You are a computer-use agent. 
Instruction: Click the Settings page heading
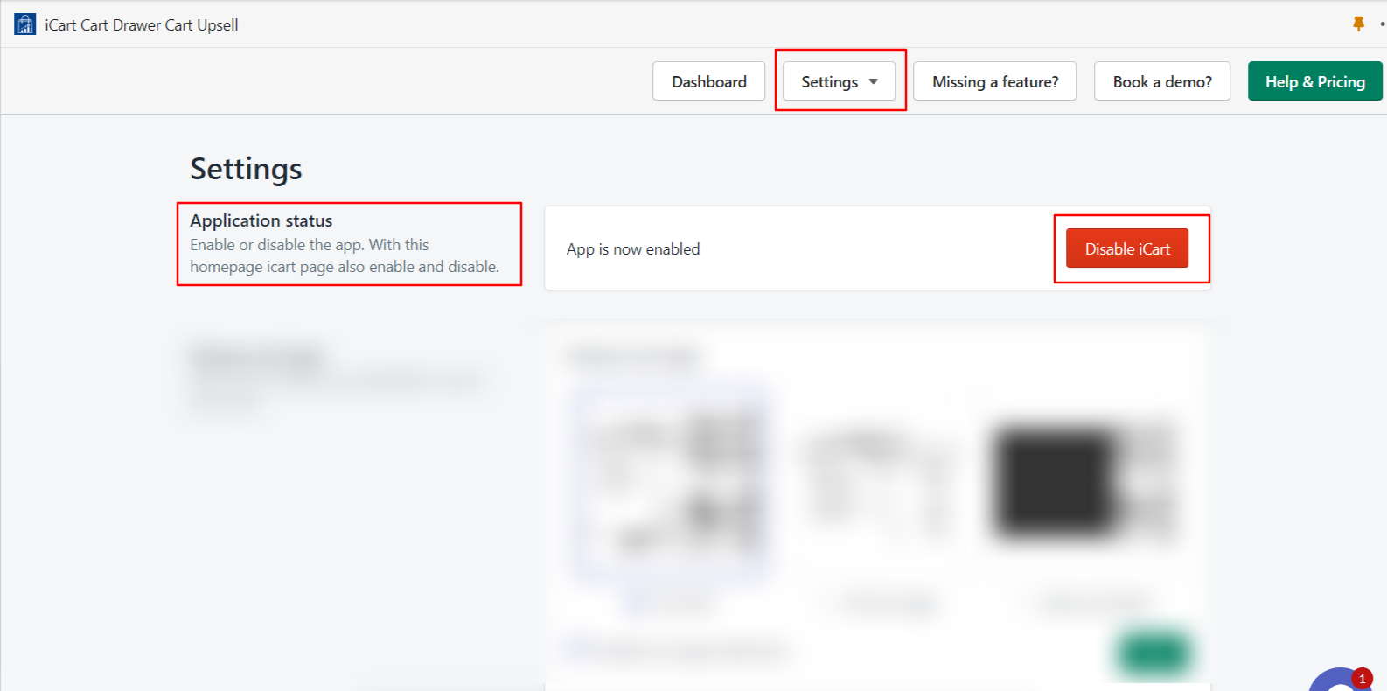click(x=246, y=169)
